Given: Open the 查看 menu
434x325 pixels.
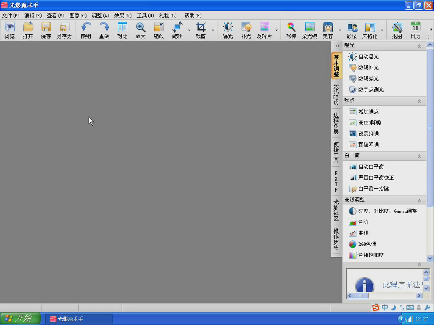Looking at the screenshot, I should (56, 16).
